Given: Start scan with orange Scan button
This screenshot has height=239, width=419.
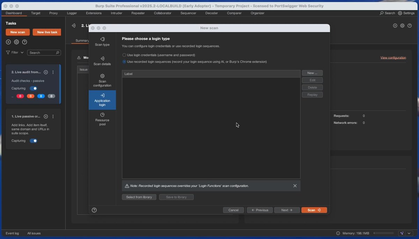Looking at the screenshot, I should 314,210.
